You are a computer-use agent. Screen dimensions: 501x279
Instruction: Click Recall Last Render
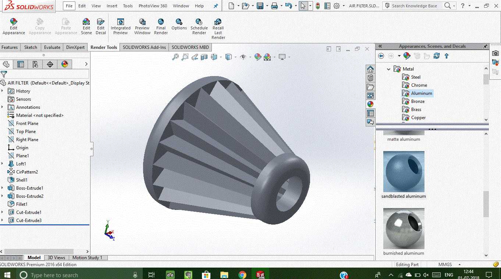[x=218, y=29]
